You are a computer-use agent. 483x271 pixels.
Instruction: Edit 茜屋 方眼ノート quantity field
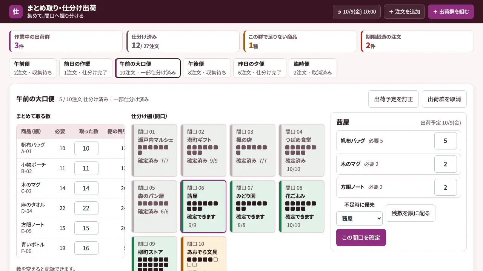click(446, 187)
